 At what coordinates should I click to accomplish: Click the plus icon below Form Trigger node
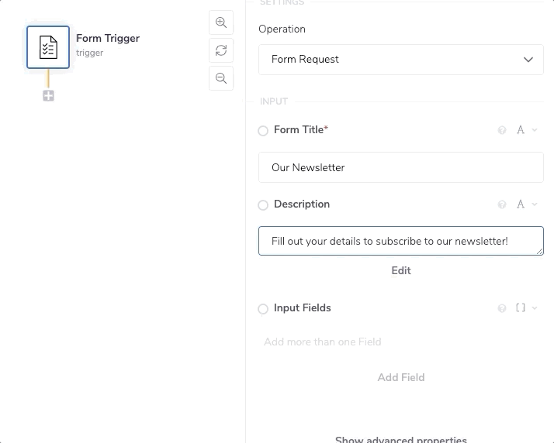pyautogui.click(x=48, y=96)
